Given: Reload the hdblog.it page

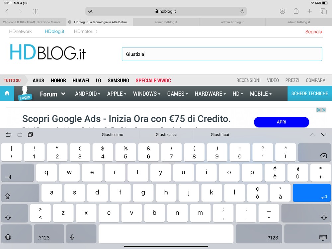Looking at the screenshot, I should coord(242,11).
